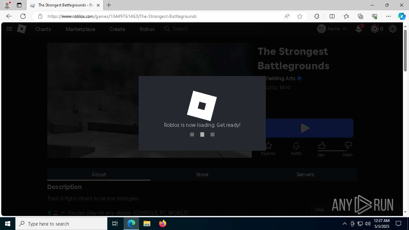
Task: Show hidden system tray icons
Action: 344,224
